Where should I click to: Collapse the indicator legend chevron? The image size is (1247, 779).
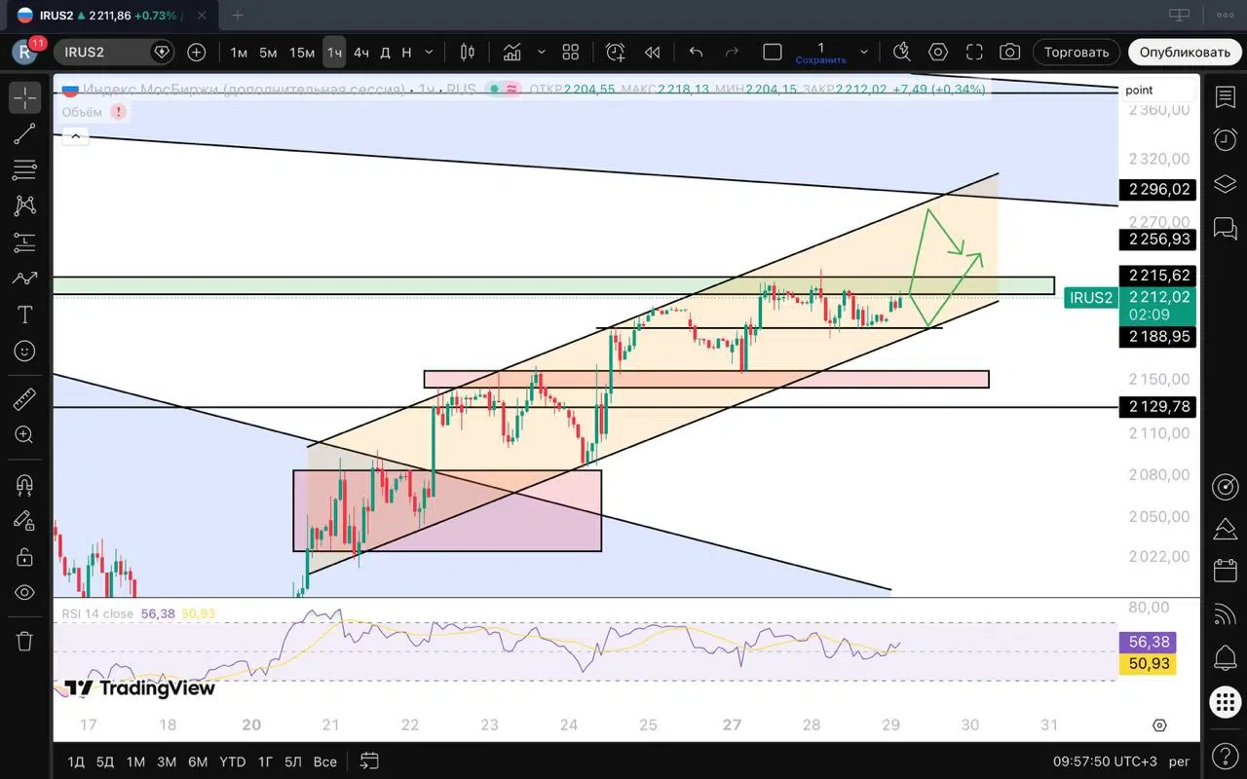click(75, 137)
